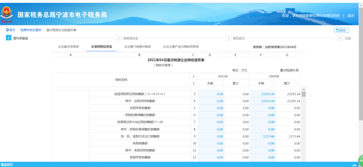The width and height of the screenshot is (363, 167).
Task: Click the 其中：应税货物销售额 row label
Action: pos(140,101)
